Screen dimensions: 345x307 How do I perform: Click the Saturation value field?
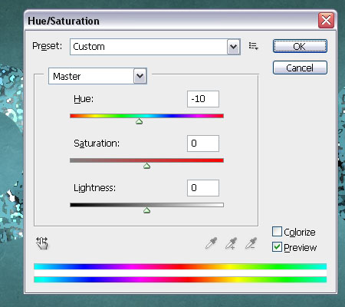tap(203, 144)
